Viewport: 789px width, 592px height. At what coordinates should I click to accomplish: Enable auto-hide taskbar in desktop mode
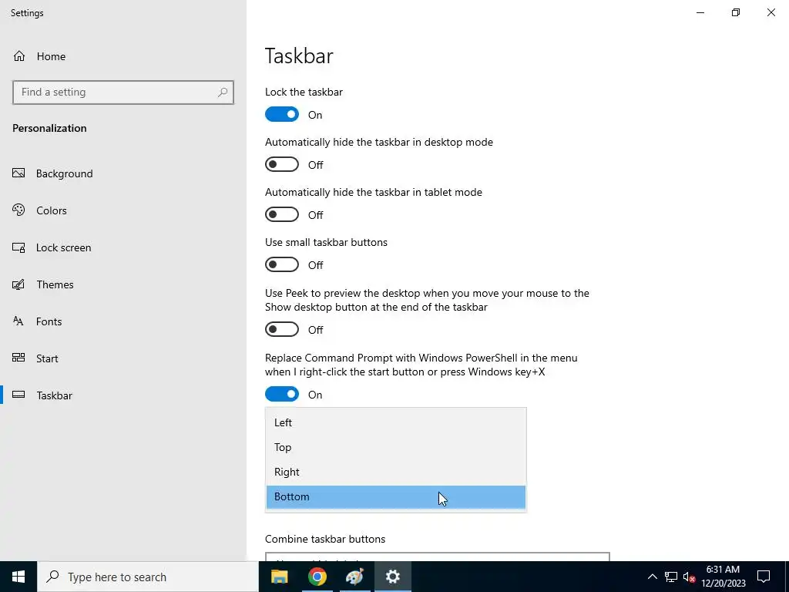point(282,165)
